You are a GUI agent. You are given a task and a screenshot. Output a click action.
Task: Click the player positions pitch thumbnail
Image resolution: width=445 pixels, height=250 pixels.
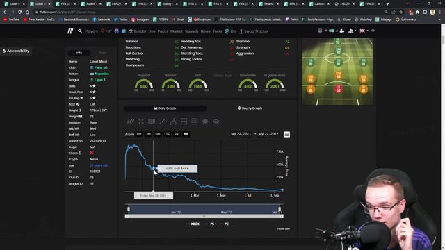[337, 72]
